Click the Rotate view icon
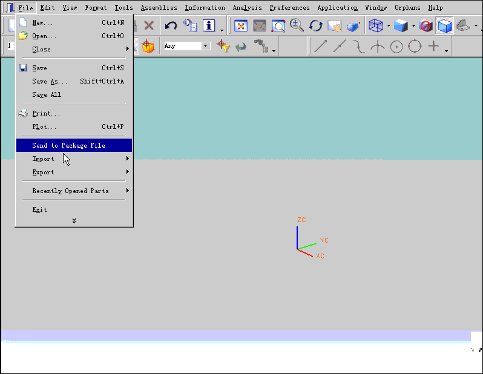This screenshot has width=483, height=374. click(x=316, y=25)
